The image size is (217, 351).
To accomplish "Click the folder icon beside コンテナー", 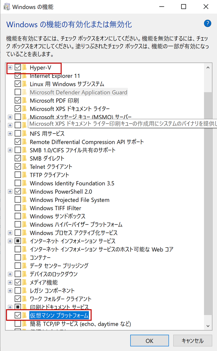I will pos(25,258).
